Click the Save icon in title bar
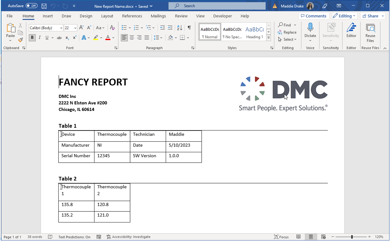 tap(44, 6)
